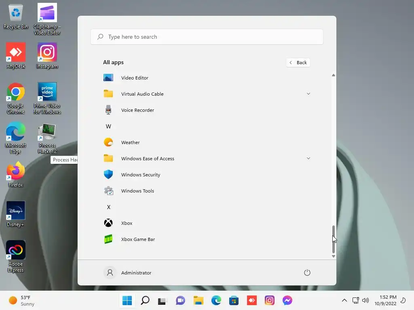The width and height of the screenshot is (414, 310).
Task: Open the Administrator account menu
Action: coord(127,272)
